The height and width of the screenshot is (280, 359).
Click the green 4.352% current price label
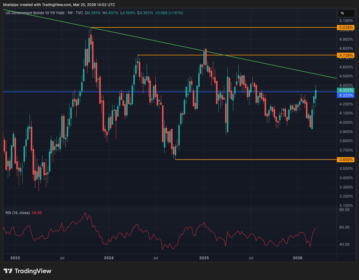pyautogui.click(x=346, y=90)
